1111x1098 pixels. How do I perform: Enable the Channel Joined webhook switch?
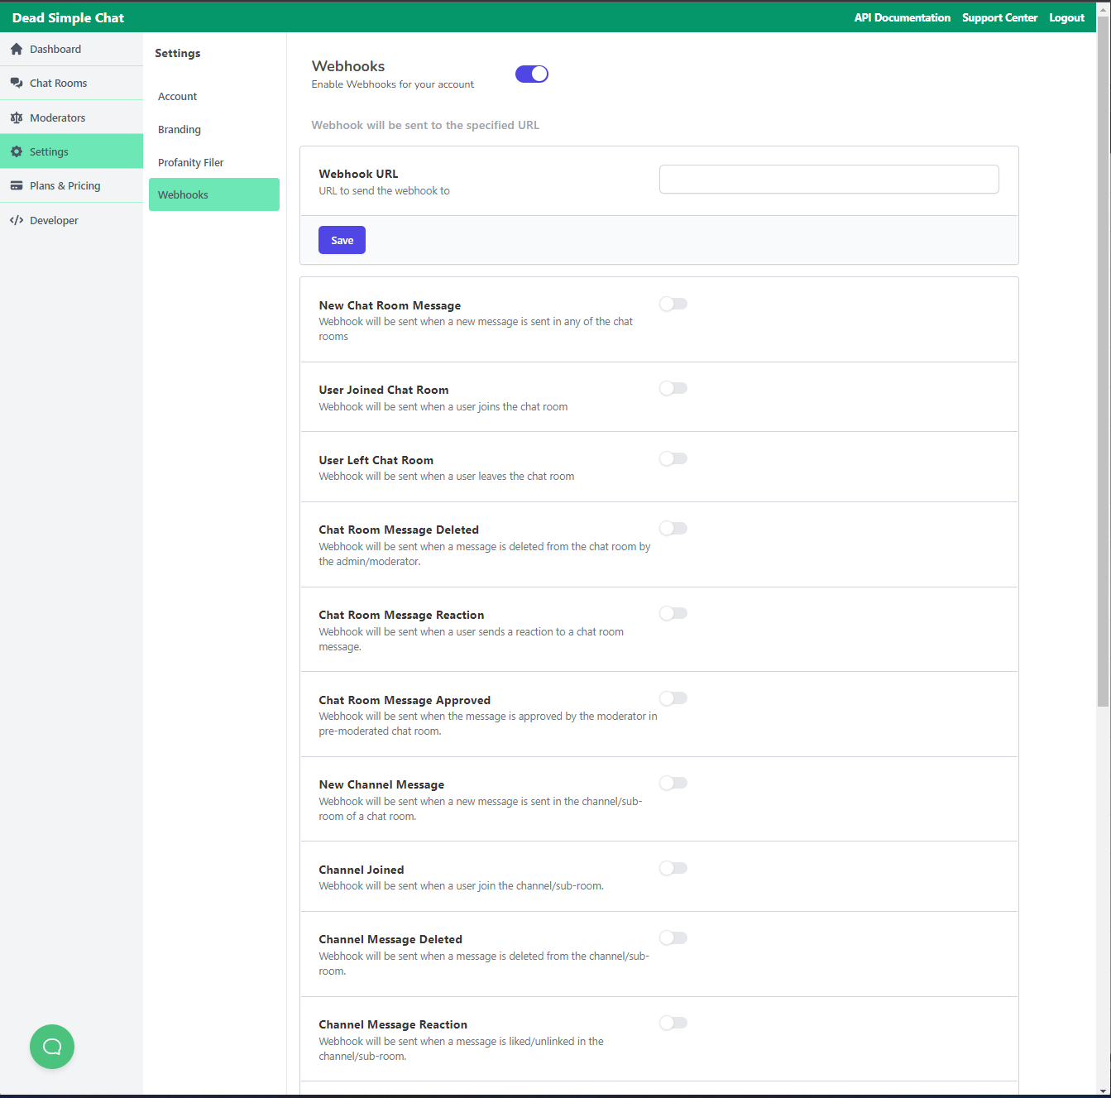(x=673, y=868)
